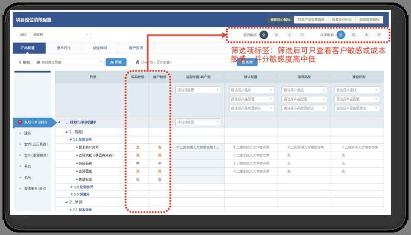Screen dimensions: 411x235
Task: Filter 营销敏感 by 高 level
Action: (276, 35)
